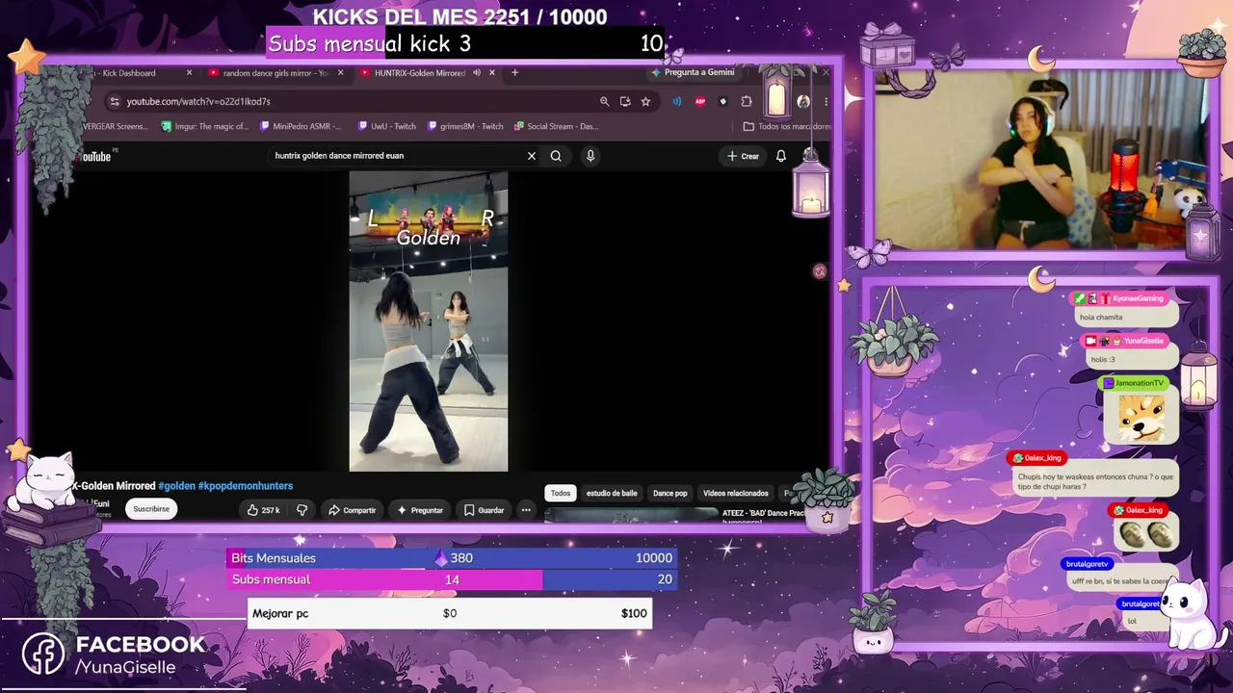Open the UwU - Twitch bookmark
The height and width of the screenshot is (693, 1233).
coord(386,126)
